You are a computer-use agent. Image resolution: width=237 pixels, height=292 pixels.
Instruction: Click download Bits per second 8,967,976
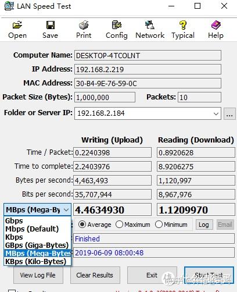point(196,194)
